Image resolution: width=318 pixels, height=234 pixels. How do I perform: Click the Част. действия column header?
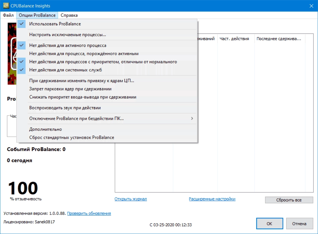point(236,39)
